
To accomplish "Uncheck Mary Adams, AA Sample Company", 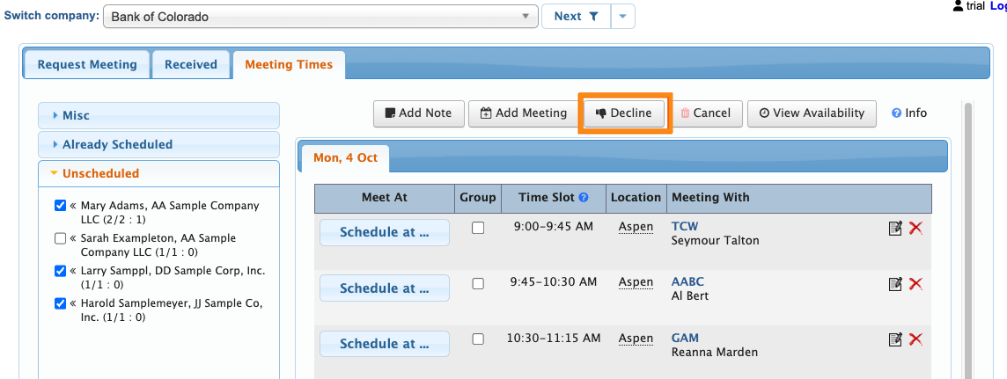I will [60, 206].
